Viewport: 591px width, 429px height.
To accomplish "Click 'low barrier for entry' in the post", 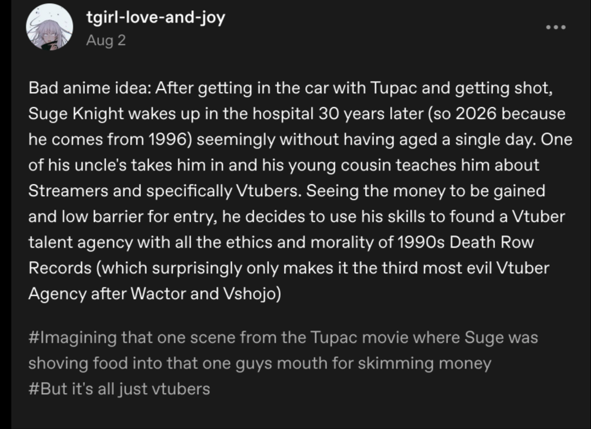I will click(117, 217).
